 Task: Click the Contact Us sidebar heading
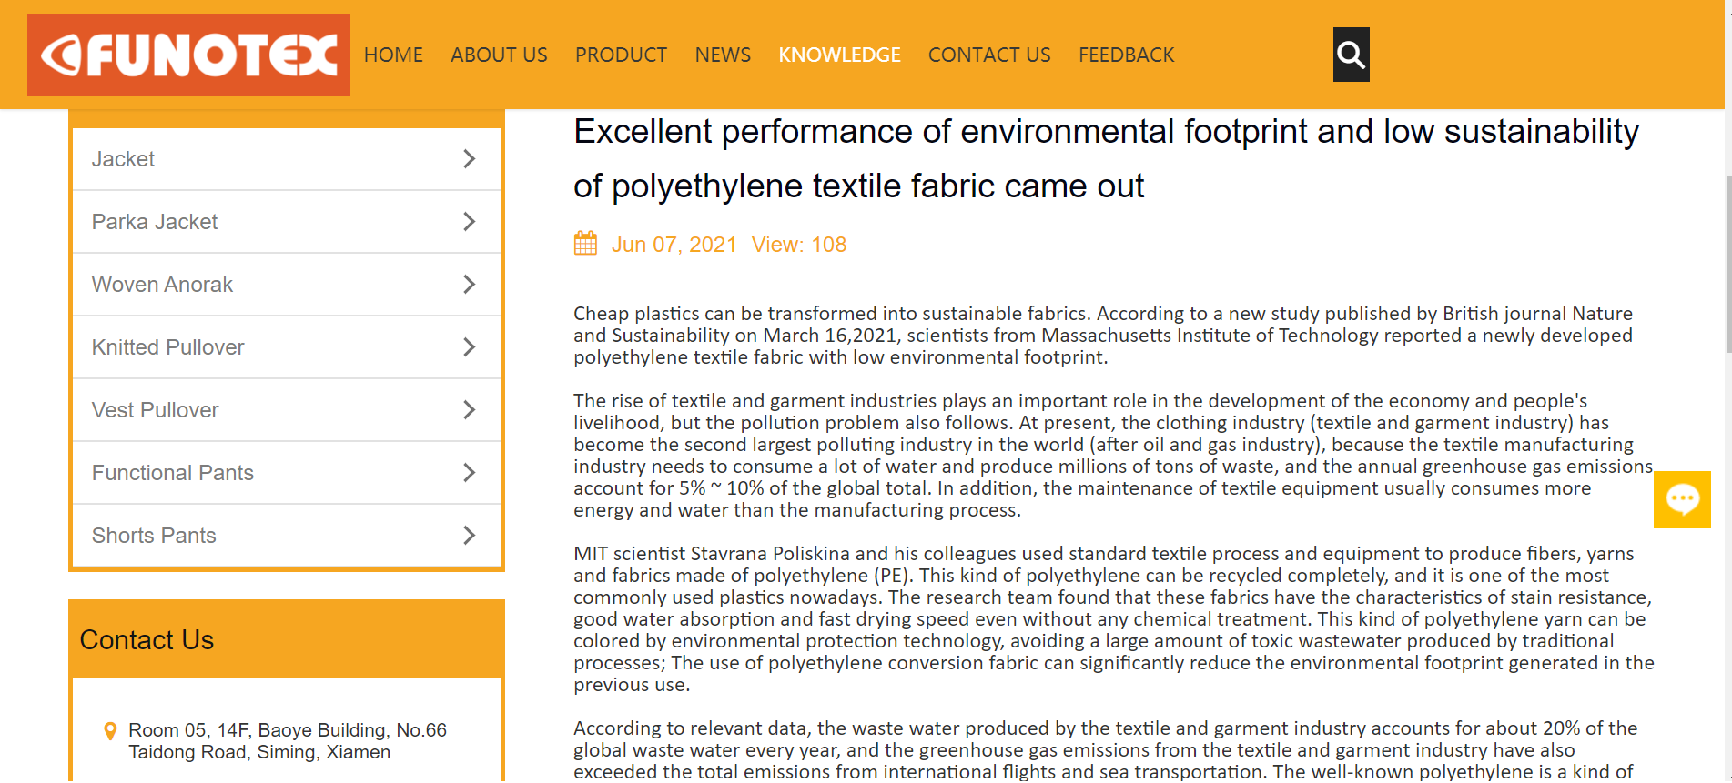pyautogui.click(x=147, y=640)
